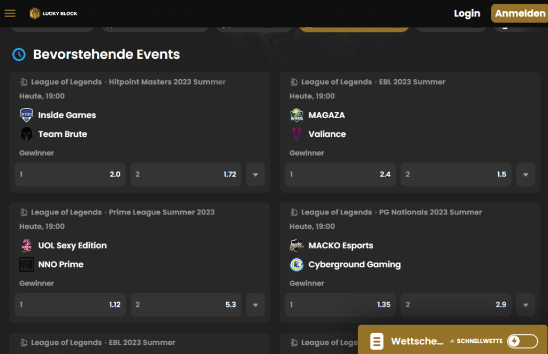Click the Bevorstehende Events clock icon
This screenshot has height=354, width=548.
tap(19, 55)
